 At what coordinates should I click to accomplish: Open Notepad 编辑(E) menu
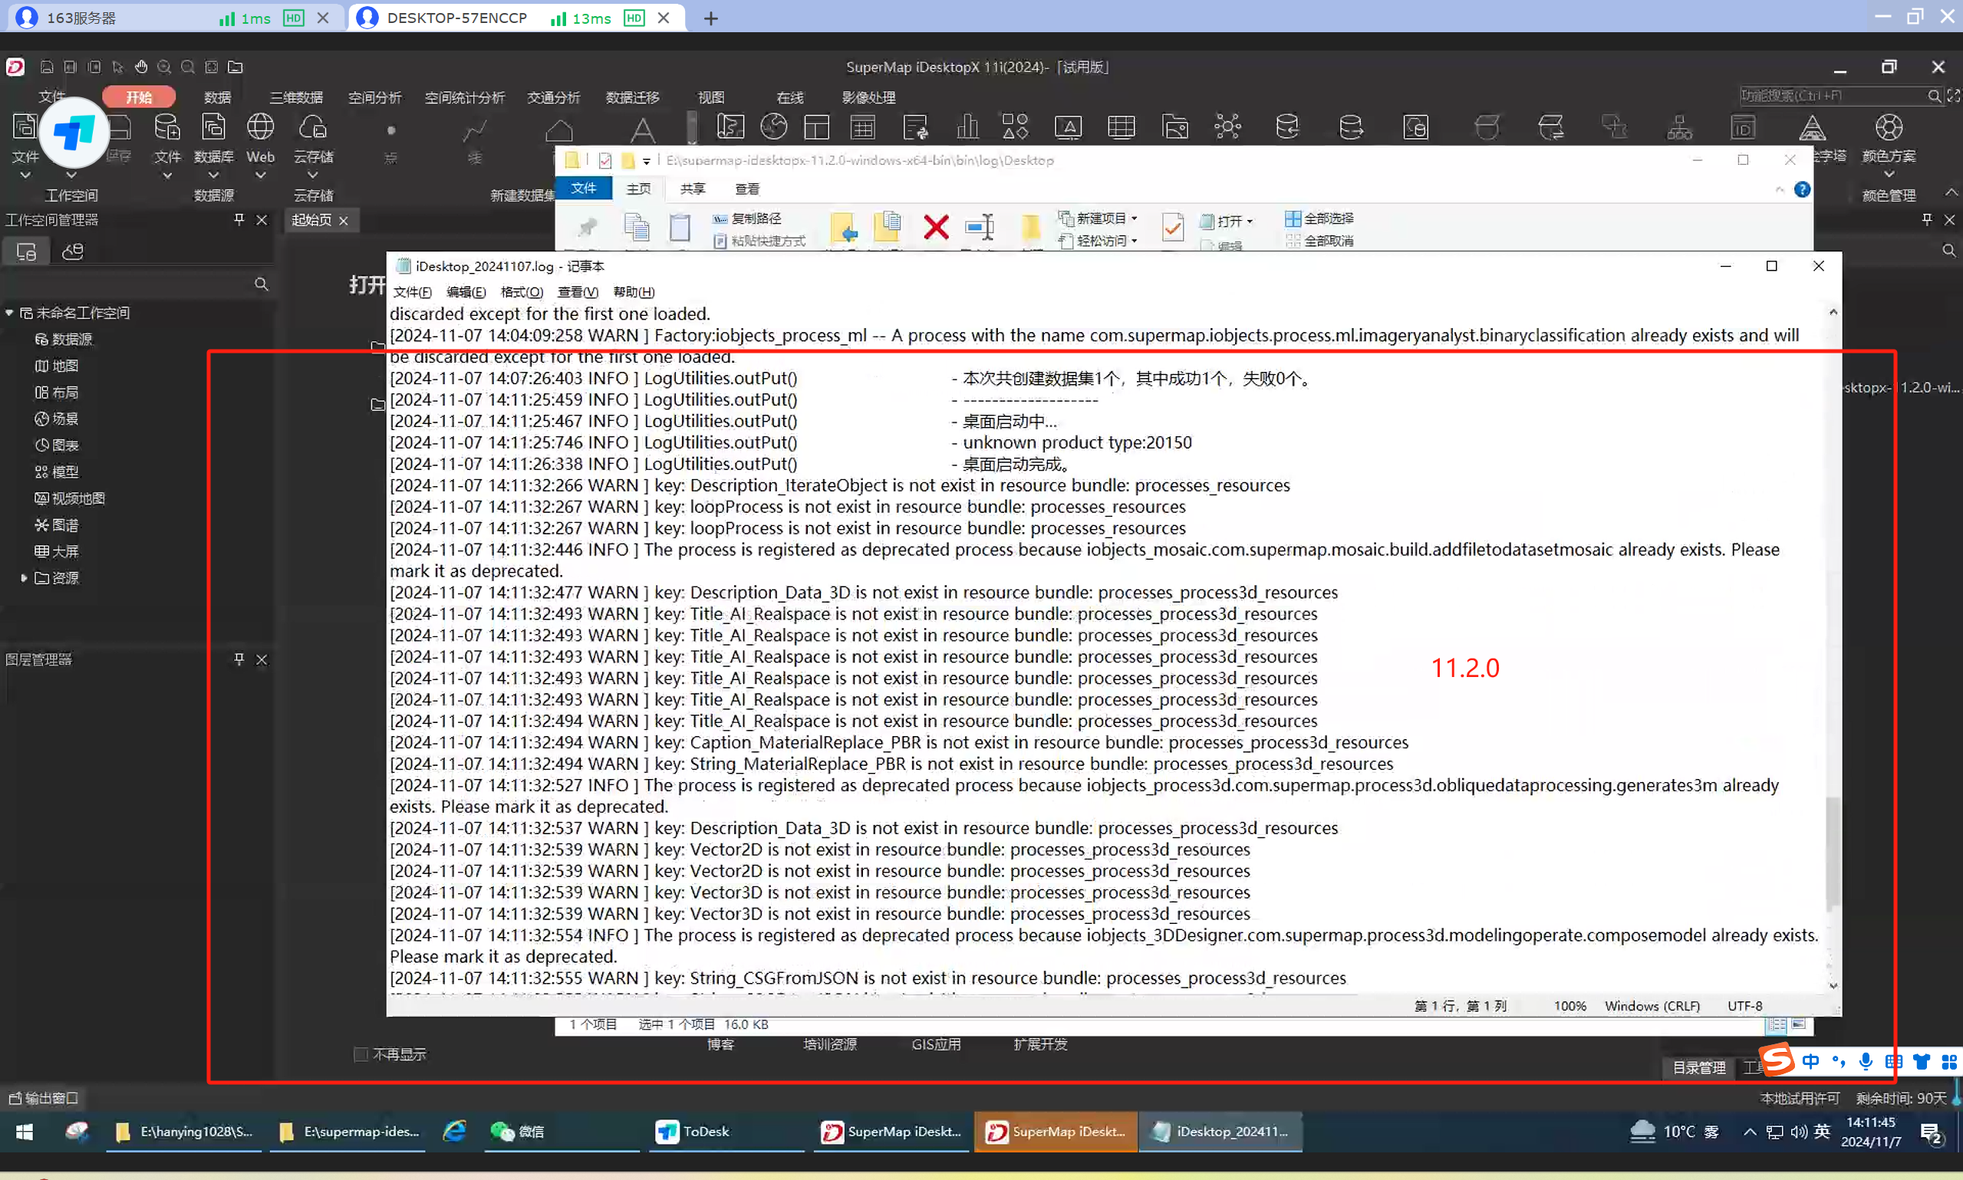[x=466, y=292]
